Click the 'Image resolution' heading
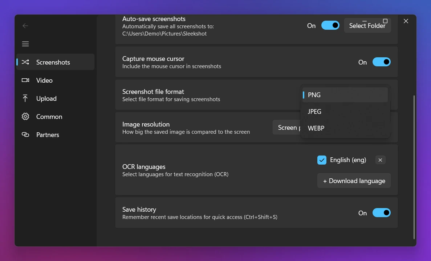The image size is (431, 261). 146,124
